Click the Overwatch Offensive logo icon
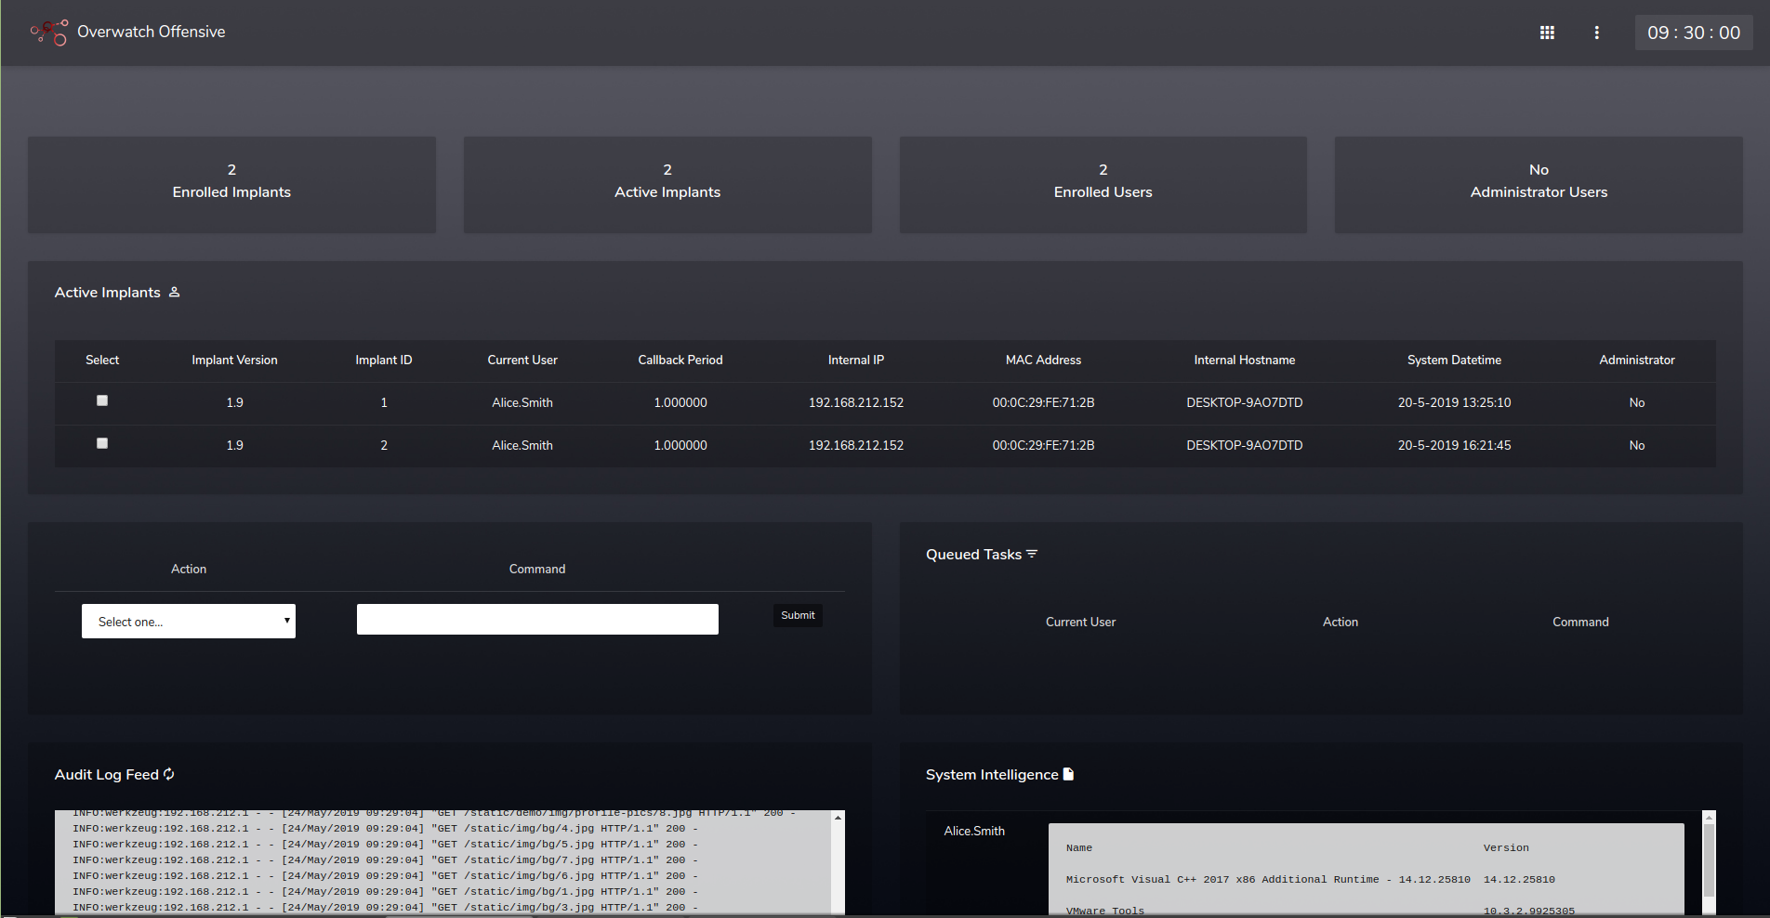Viewport: 1770px width, 918px height. 49,33
